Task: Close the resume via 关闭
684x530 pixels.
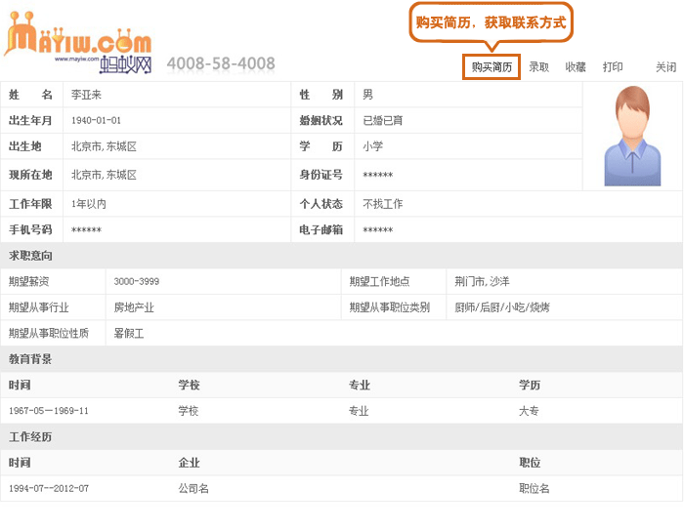Action: 665,67
